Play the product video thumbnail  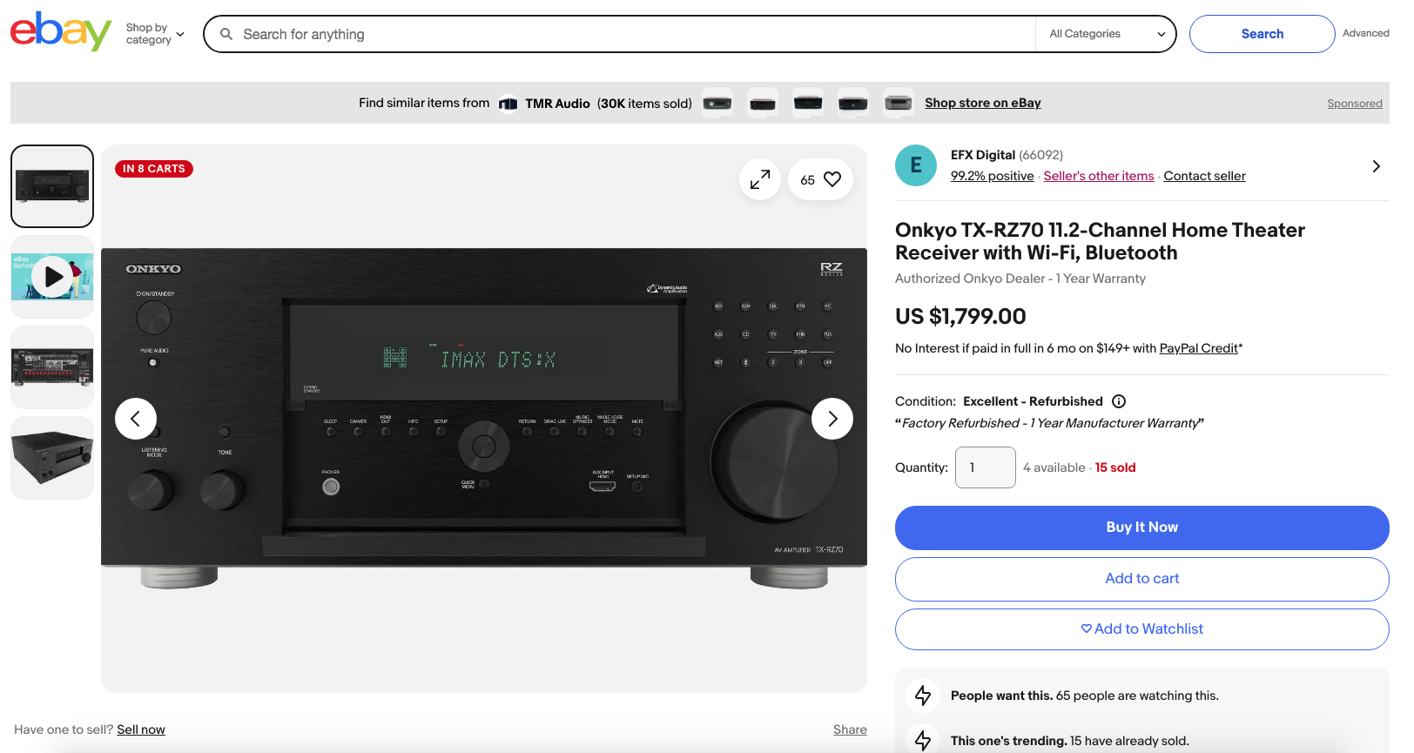coord(52,277)
